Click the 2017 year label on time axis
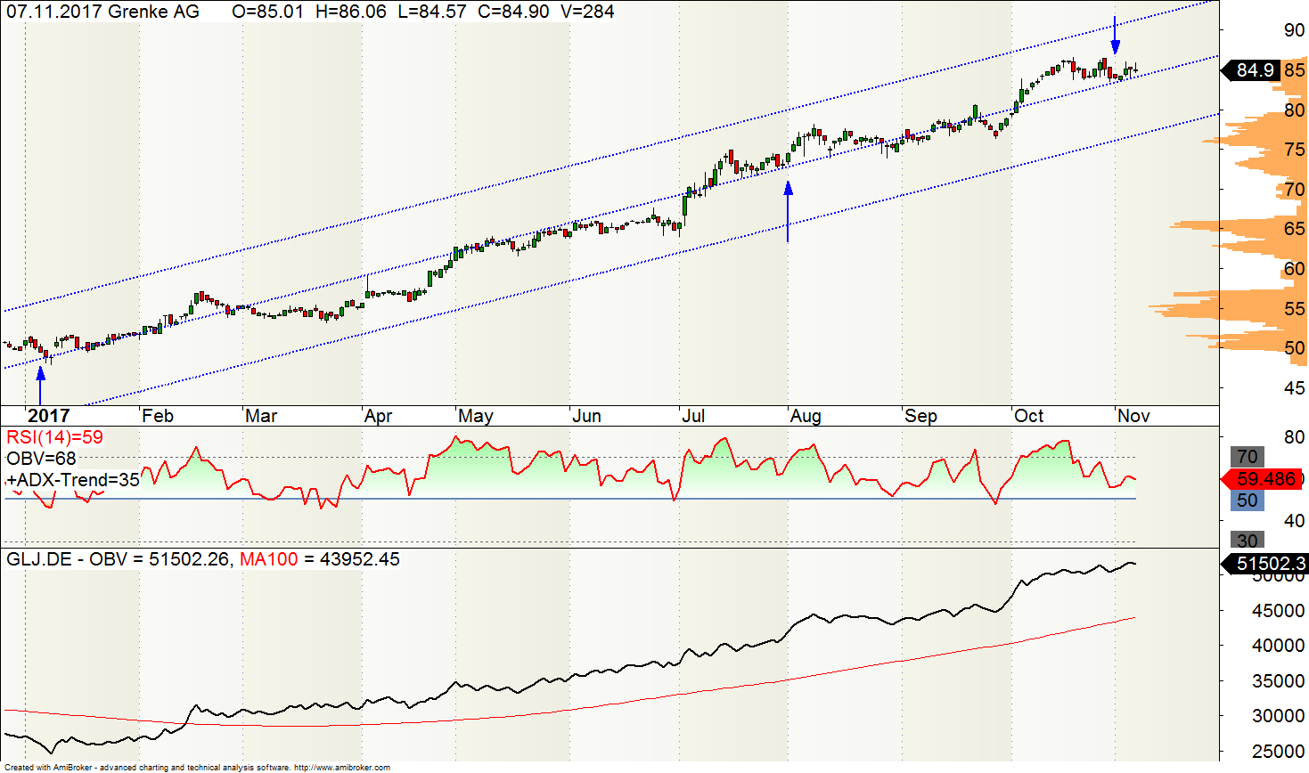This screenshot has width=1309, height=773. pyautogui.click(x=48, y=416)
